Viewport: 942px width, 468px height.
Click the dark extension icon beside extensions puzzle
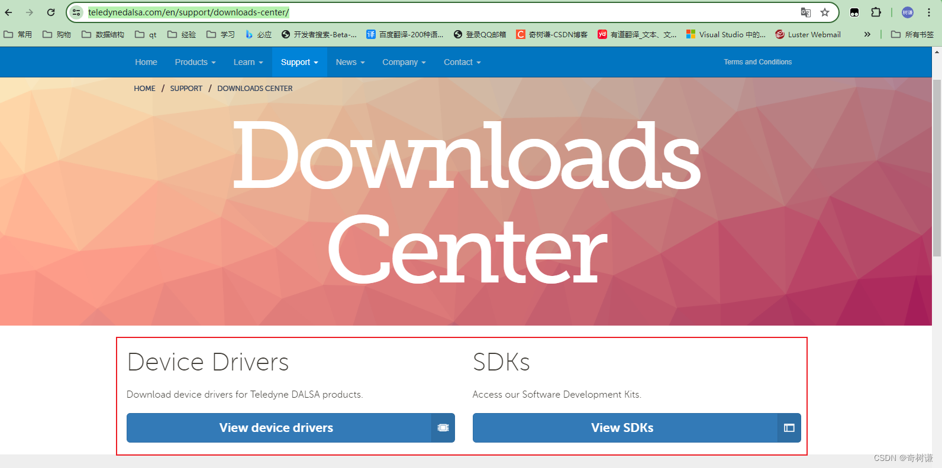point(854,12)
